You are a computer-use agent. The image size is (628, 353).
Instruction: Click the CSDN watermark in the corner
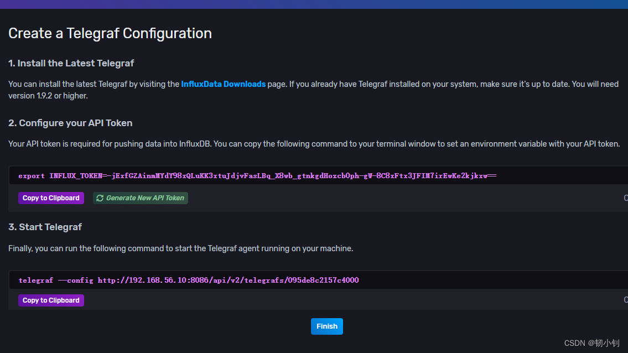click(591, 343)
